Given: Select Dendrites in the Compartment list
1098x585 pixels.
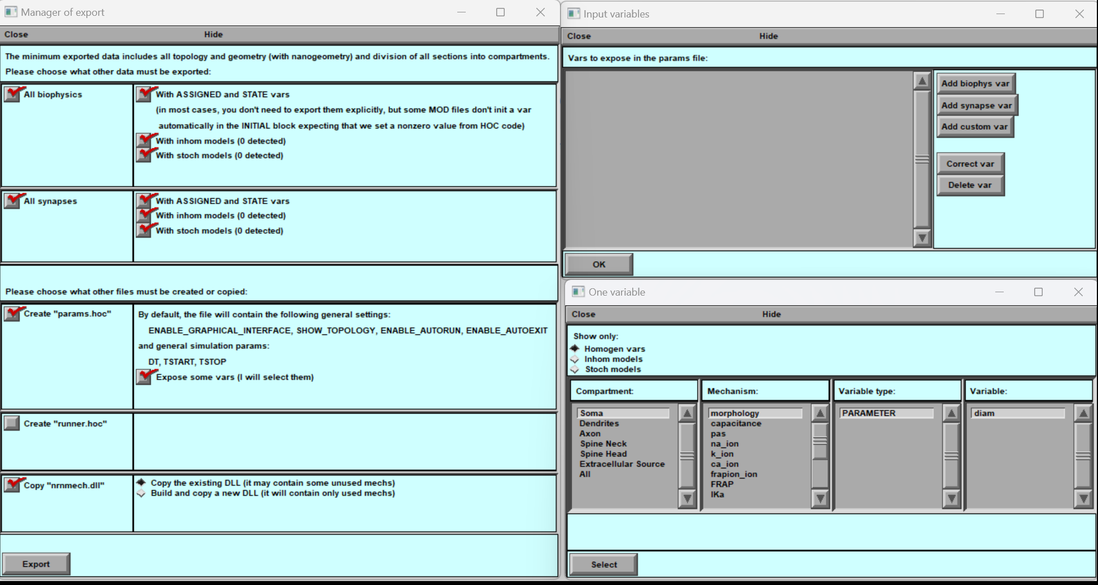Looking at the screenshot, I should coord(599,423).
